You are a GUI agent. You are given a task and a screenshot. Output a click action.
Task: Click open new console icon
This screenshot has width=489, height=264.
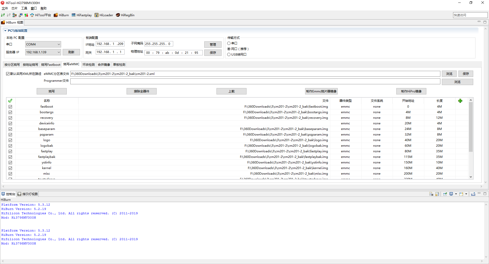461,194
